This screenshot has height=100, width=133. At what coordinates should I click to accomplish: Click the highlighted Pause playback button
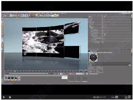click(x=61, y=74)
